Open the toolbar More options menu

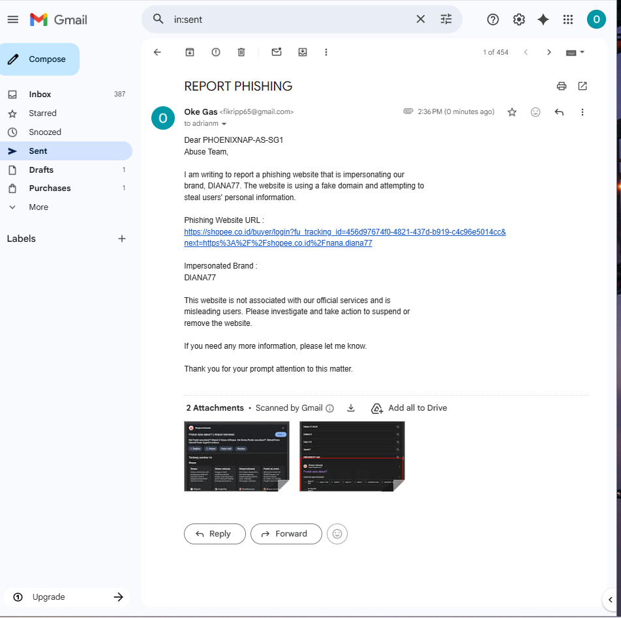326,52
